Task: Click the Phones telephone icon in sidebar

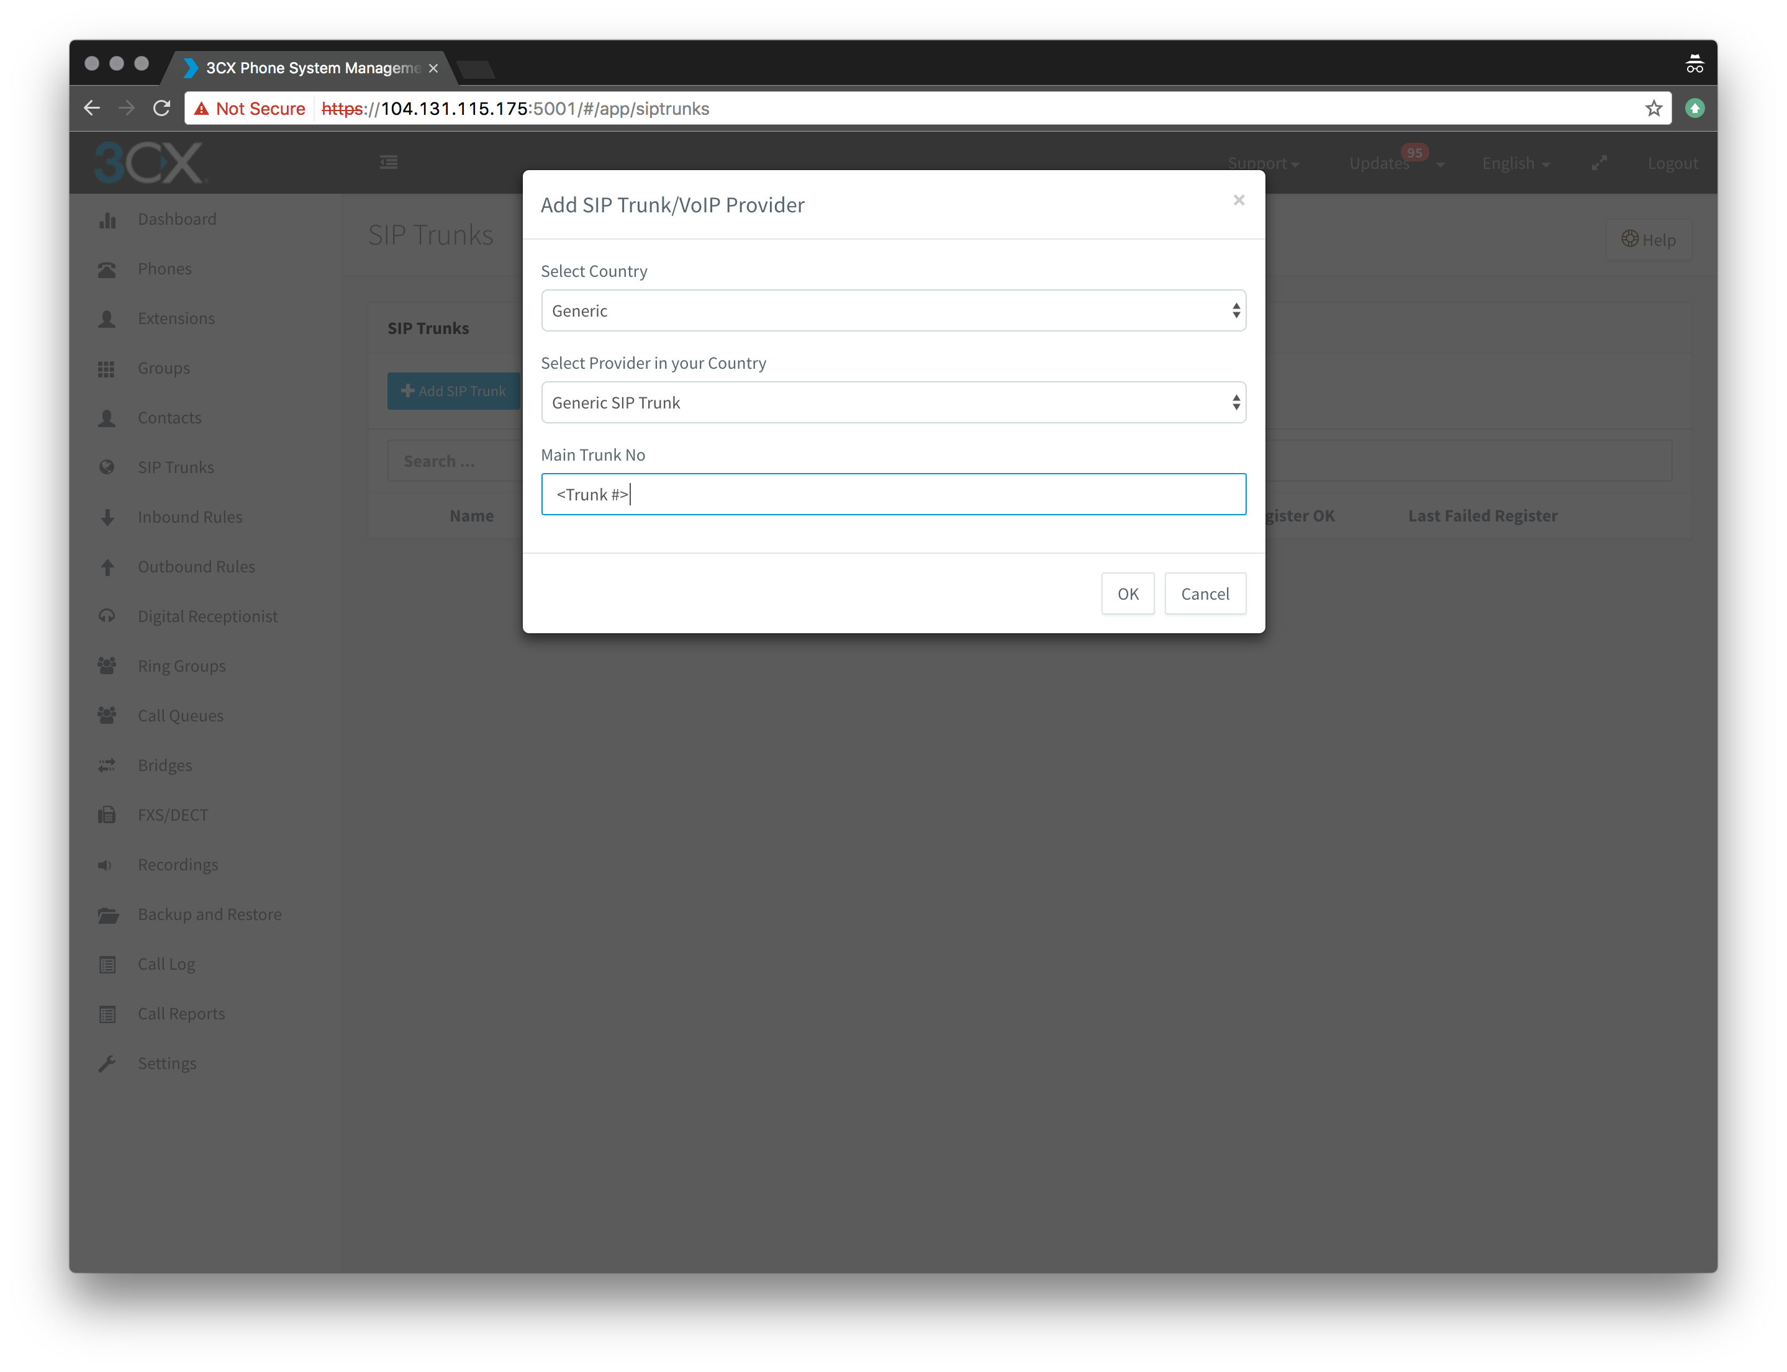Action: [107, 269]
